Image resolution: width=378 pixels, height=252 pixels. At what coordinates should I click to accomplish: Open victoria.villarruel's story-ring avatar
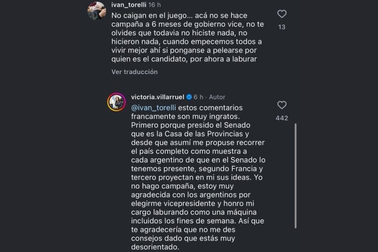pyautogui.click(x=116, y=103)
